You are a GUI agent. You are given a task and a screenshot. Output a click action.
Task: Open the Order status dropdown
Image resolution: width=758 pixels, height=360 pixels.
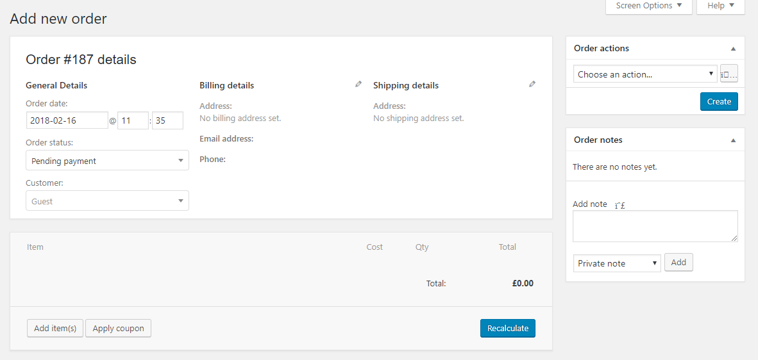[x=107, y=161]
